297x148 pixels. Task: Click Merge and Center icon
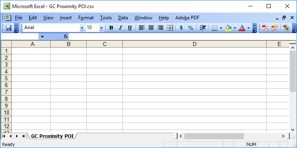tap(170, 28)
